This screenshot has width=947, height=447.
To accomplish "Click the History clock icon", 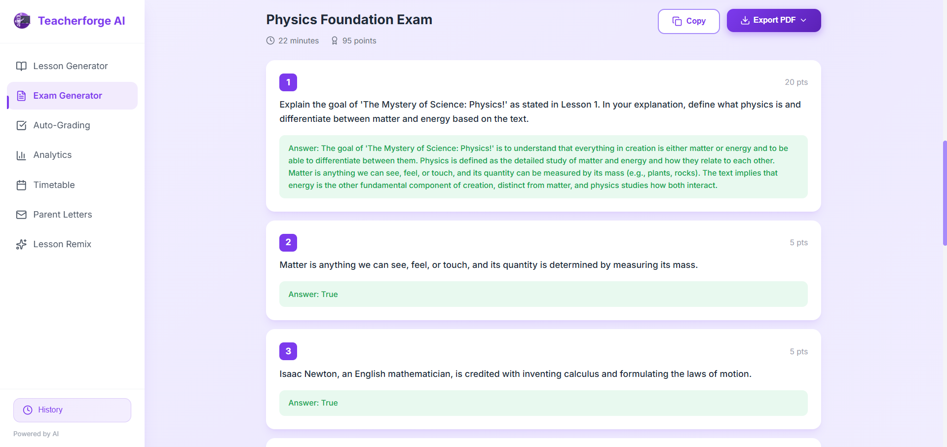I will coord(28,410).
